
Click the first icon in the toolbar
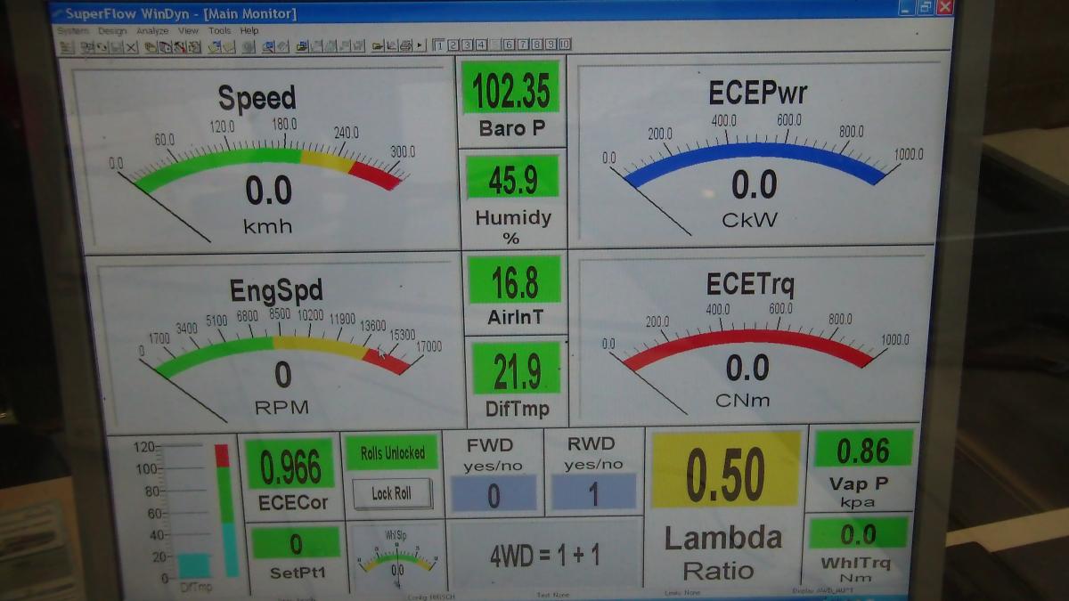click(x=68, y=46)
